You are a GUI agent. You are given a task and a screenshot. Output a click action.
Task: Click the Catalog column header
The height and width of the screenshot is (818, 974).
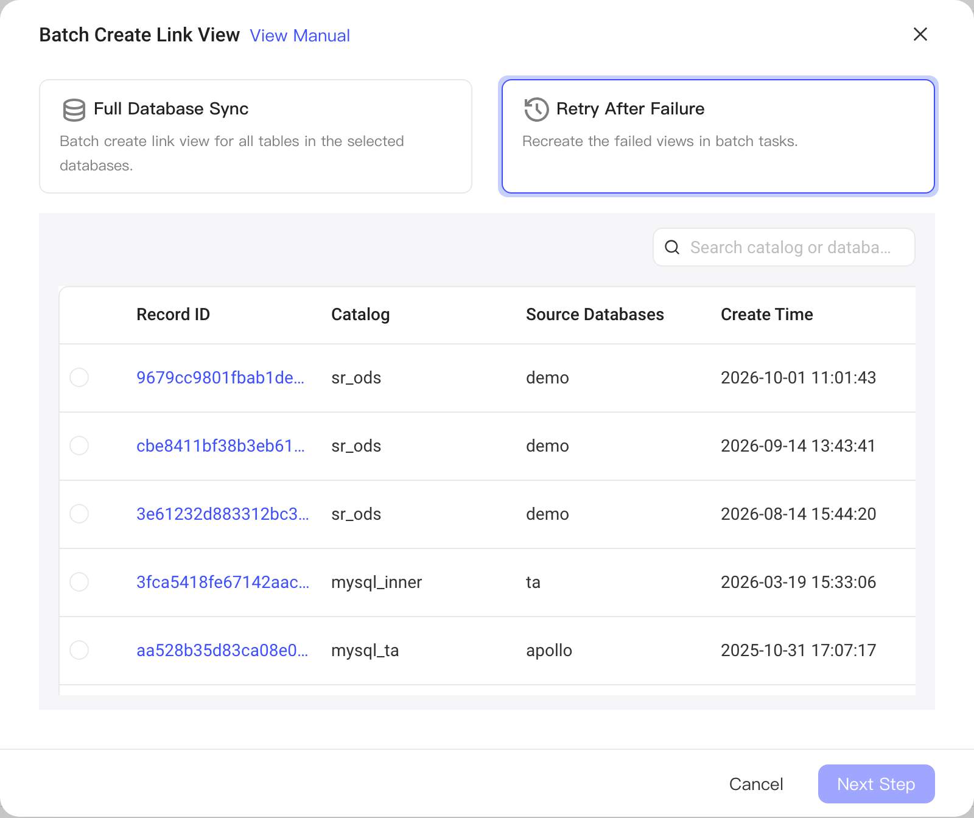point(360,314)
